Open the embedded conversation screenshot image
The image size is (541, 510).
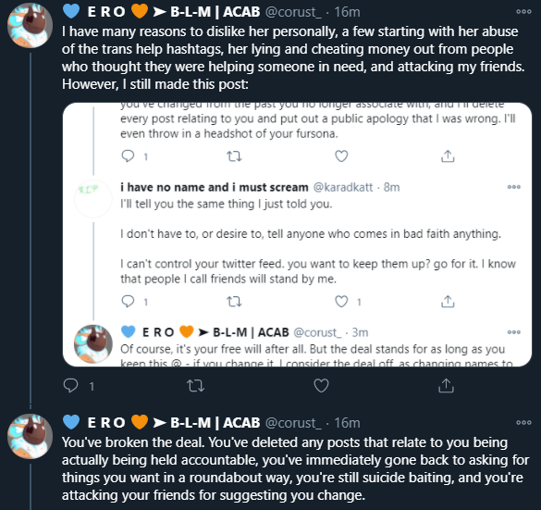coord(297,234)
